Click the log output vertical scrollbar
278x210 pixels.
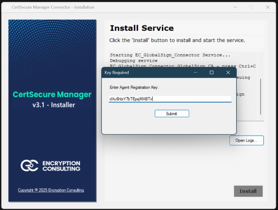(261, 97)
